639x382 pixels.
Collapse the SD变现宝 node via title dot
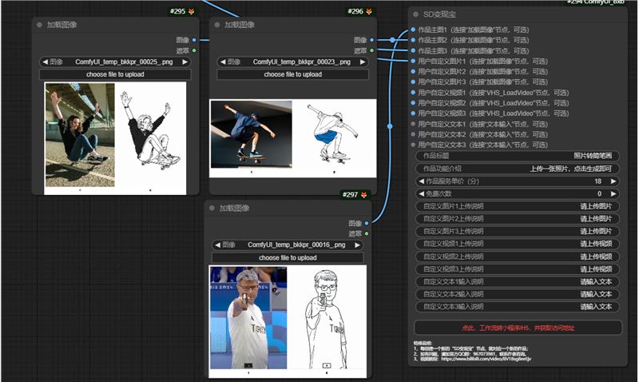click(x=415, y=14)
